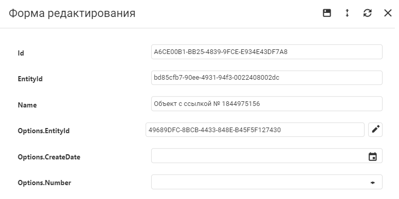This screenshot has height=199, width=399.
Task: Click the "EntityId" field label
Action: coord(30,79)
